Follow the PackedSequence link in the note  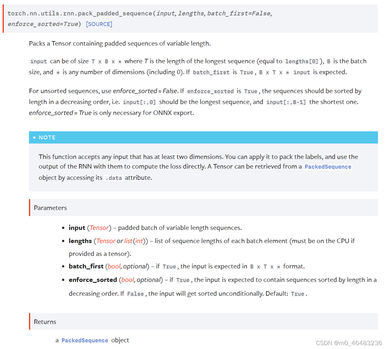point(328,167)
